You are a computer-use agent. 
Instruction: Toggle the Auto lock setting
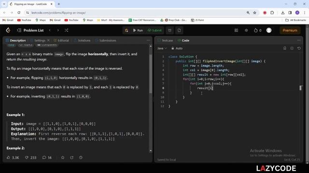pos(177,48)
